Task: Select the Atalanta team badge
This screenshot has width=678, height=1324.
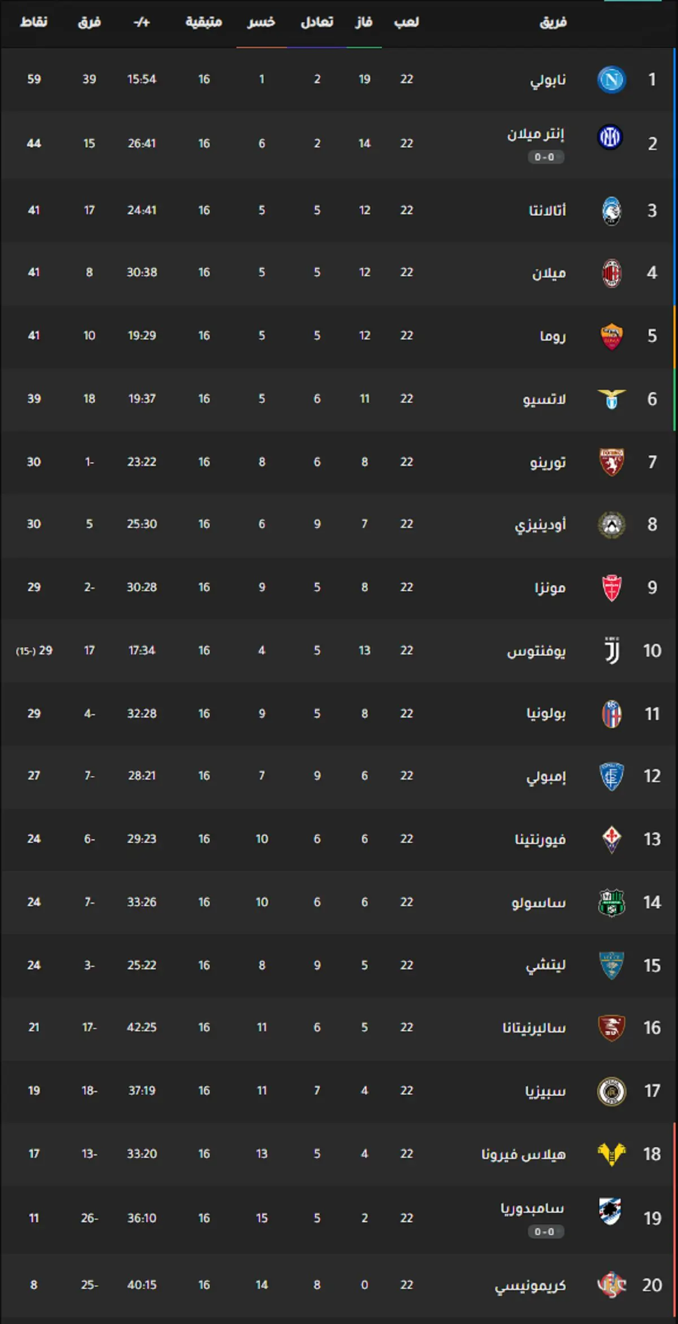Action: [x=611, y=211]
